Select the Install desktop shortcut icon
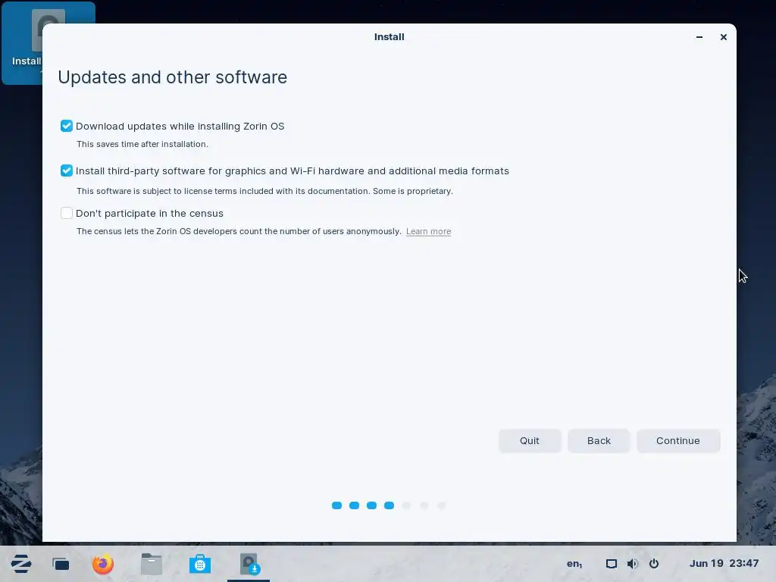This screenshot has width=776, height=582. [x=22, y=43]
